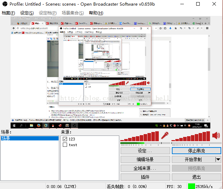Open the 帮助(H) menu
The image size is (223, 189).
96,13
